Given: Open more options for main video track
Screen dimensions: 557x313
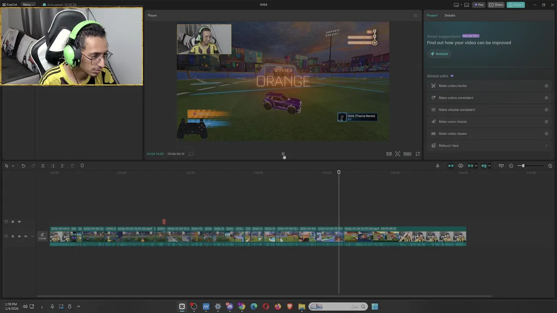Looking at the screenshot, I should pos(32,236).
